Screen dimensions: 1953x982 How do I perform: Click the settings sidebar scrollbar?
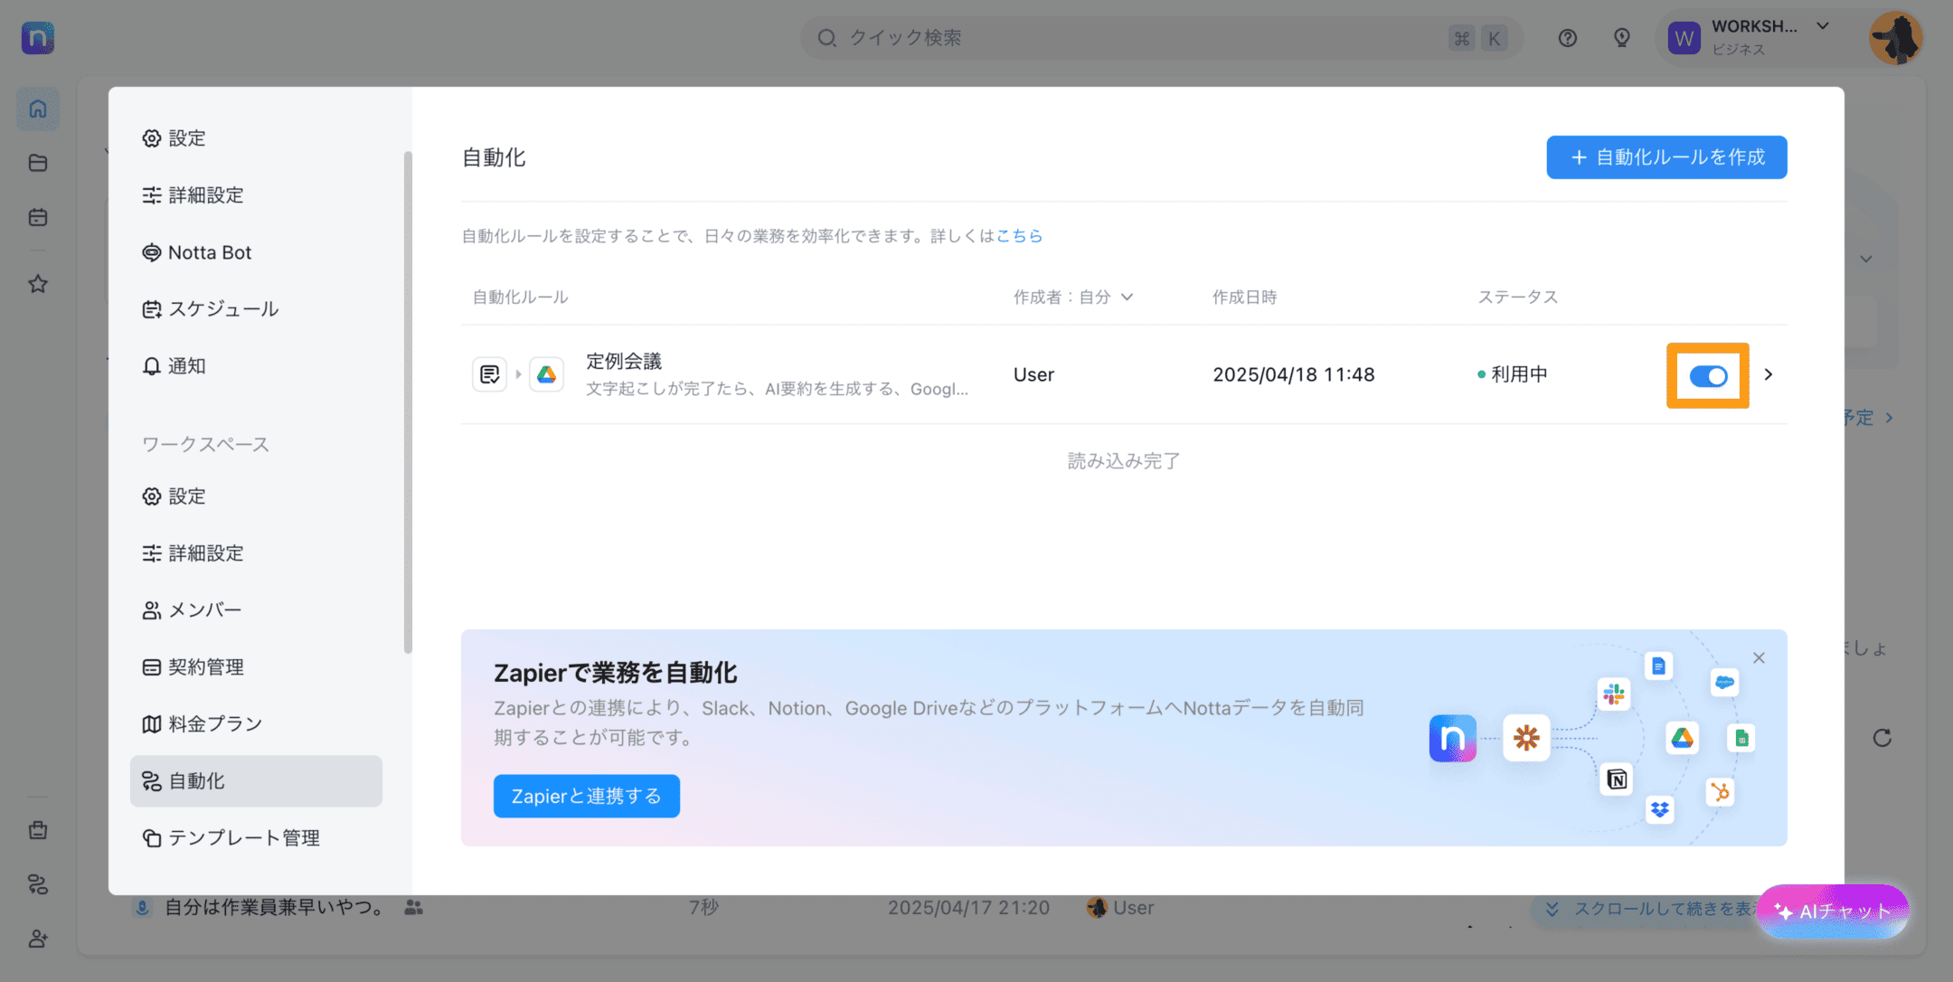click(x=408, y=401)
